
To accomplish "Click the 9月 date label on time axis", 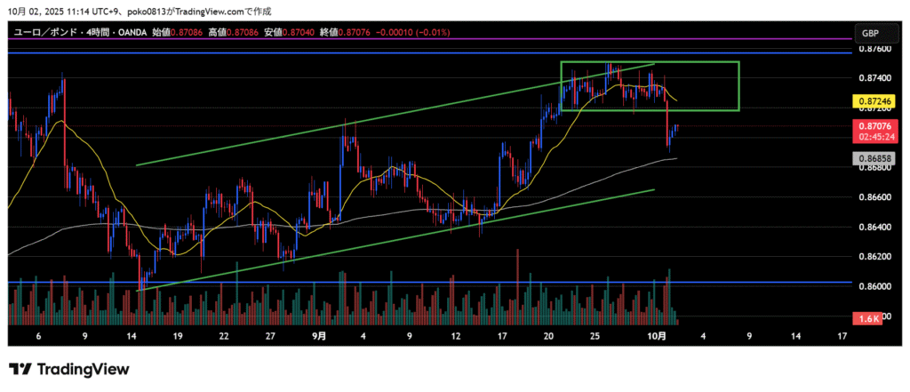I will click(320, 337).
